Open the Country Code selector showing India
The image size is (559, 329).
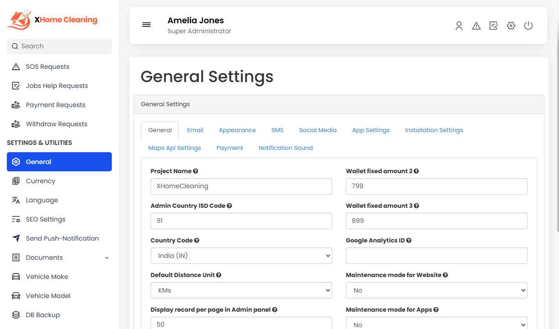[x=241, y=256]
